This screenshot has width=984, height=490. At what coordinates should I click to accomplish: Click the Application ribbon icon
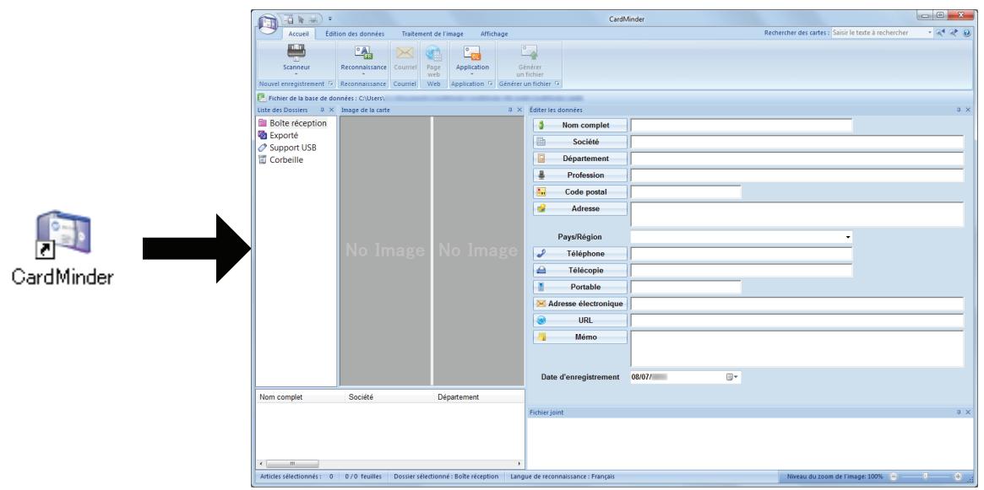pyautogui.click(x=472, y=52)
